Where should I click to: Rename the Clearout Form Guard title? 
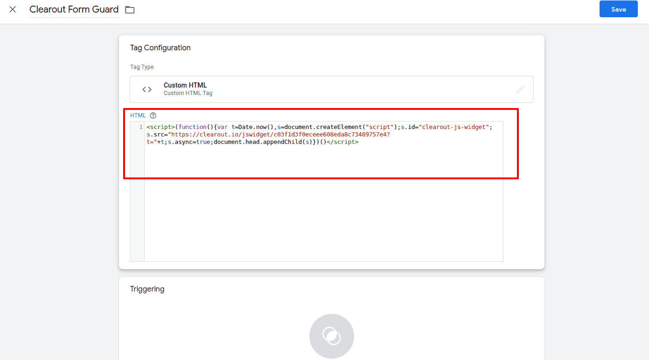coord(73,9)
